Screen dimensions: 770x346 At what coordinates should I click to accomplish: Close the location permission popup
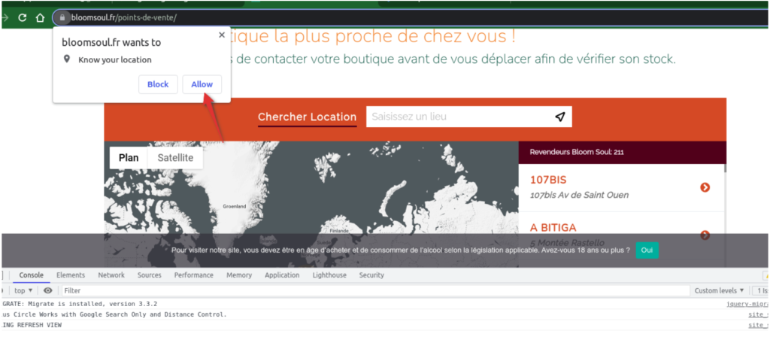(x=222, y=35)
